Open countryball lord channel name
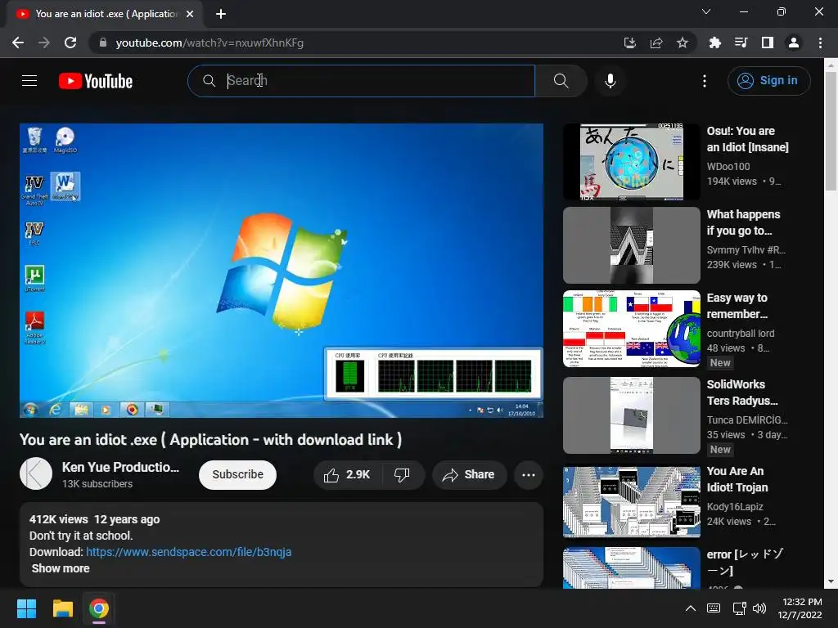The height and width of the screenshot is (628, 838). 740,334
